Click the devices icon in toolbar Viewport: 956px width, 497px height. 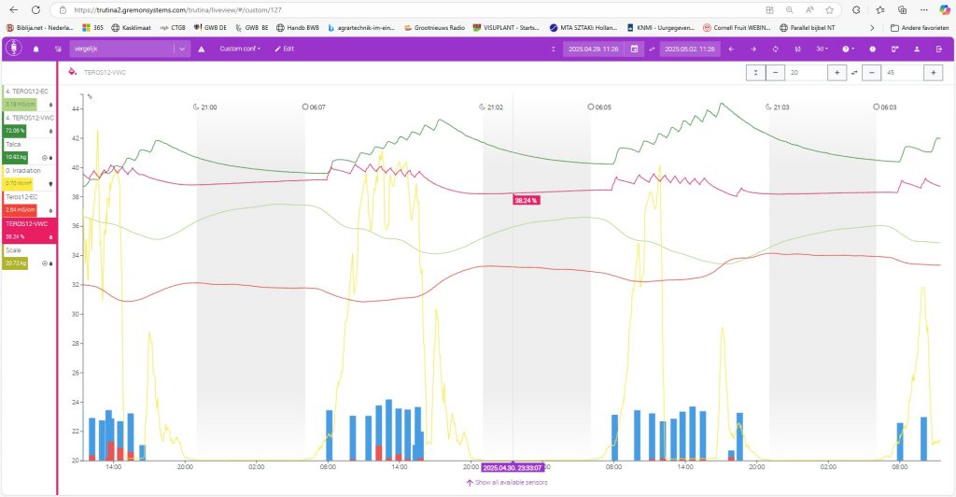894,49
